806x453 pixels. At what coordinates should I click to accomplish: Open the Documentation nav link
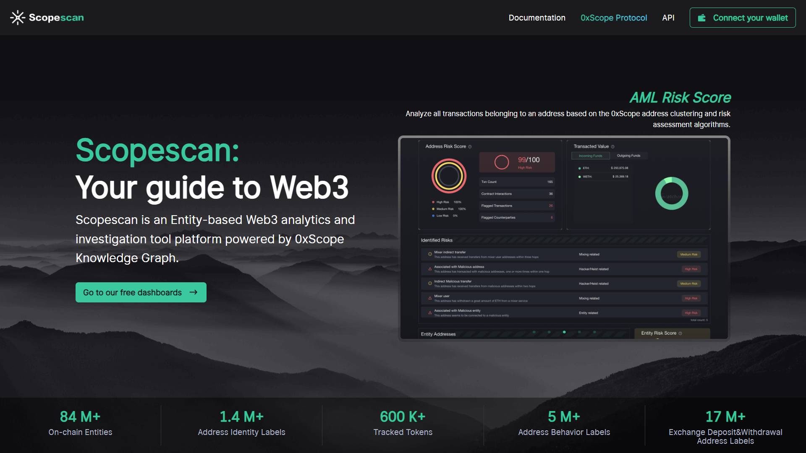[537, 18]
